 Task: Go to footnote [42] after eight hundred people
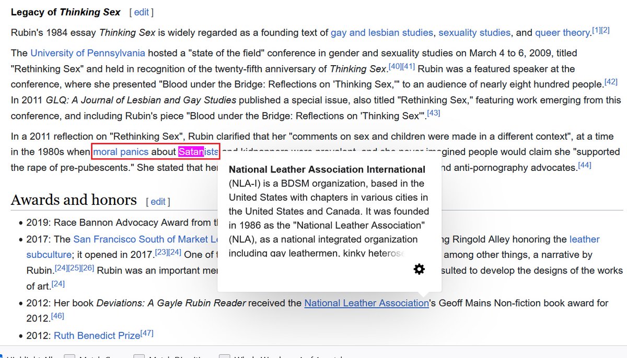point(611,82)
